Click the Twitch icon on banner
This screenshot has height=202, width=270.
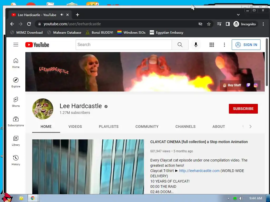(248, 85)
